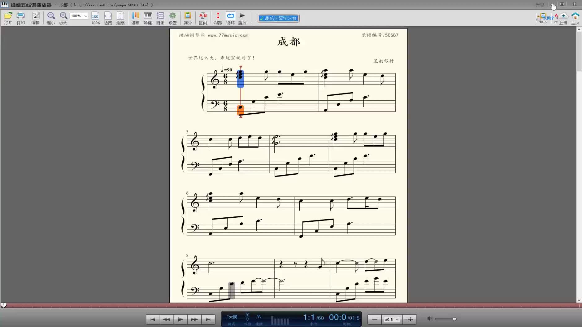Image resolution: width=582 pixels, height=327 pixels.
Task: Zoom in with the 放大 magnifier
Action: coord(63,18)
